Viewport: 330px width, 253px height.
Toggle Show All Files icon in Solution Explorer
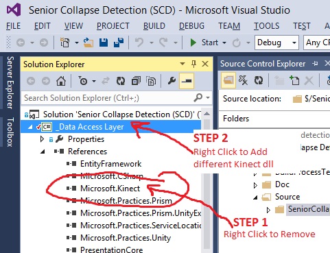pos(151,81)
